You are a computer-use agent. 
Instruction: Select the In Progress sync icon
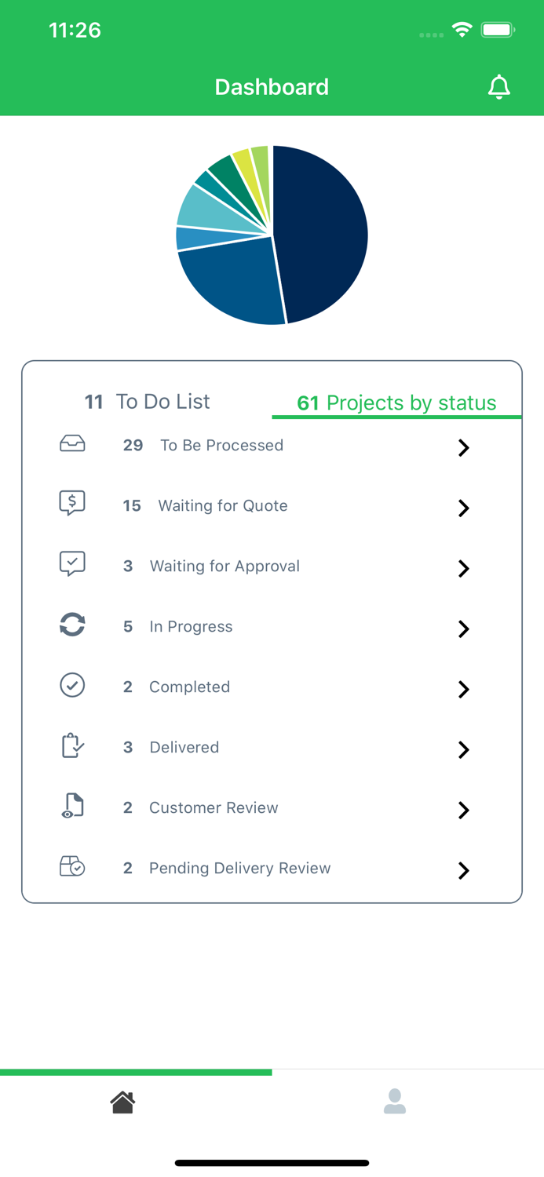click(x=71, y=624)
